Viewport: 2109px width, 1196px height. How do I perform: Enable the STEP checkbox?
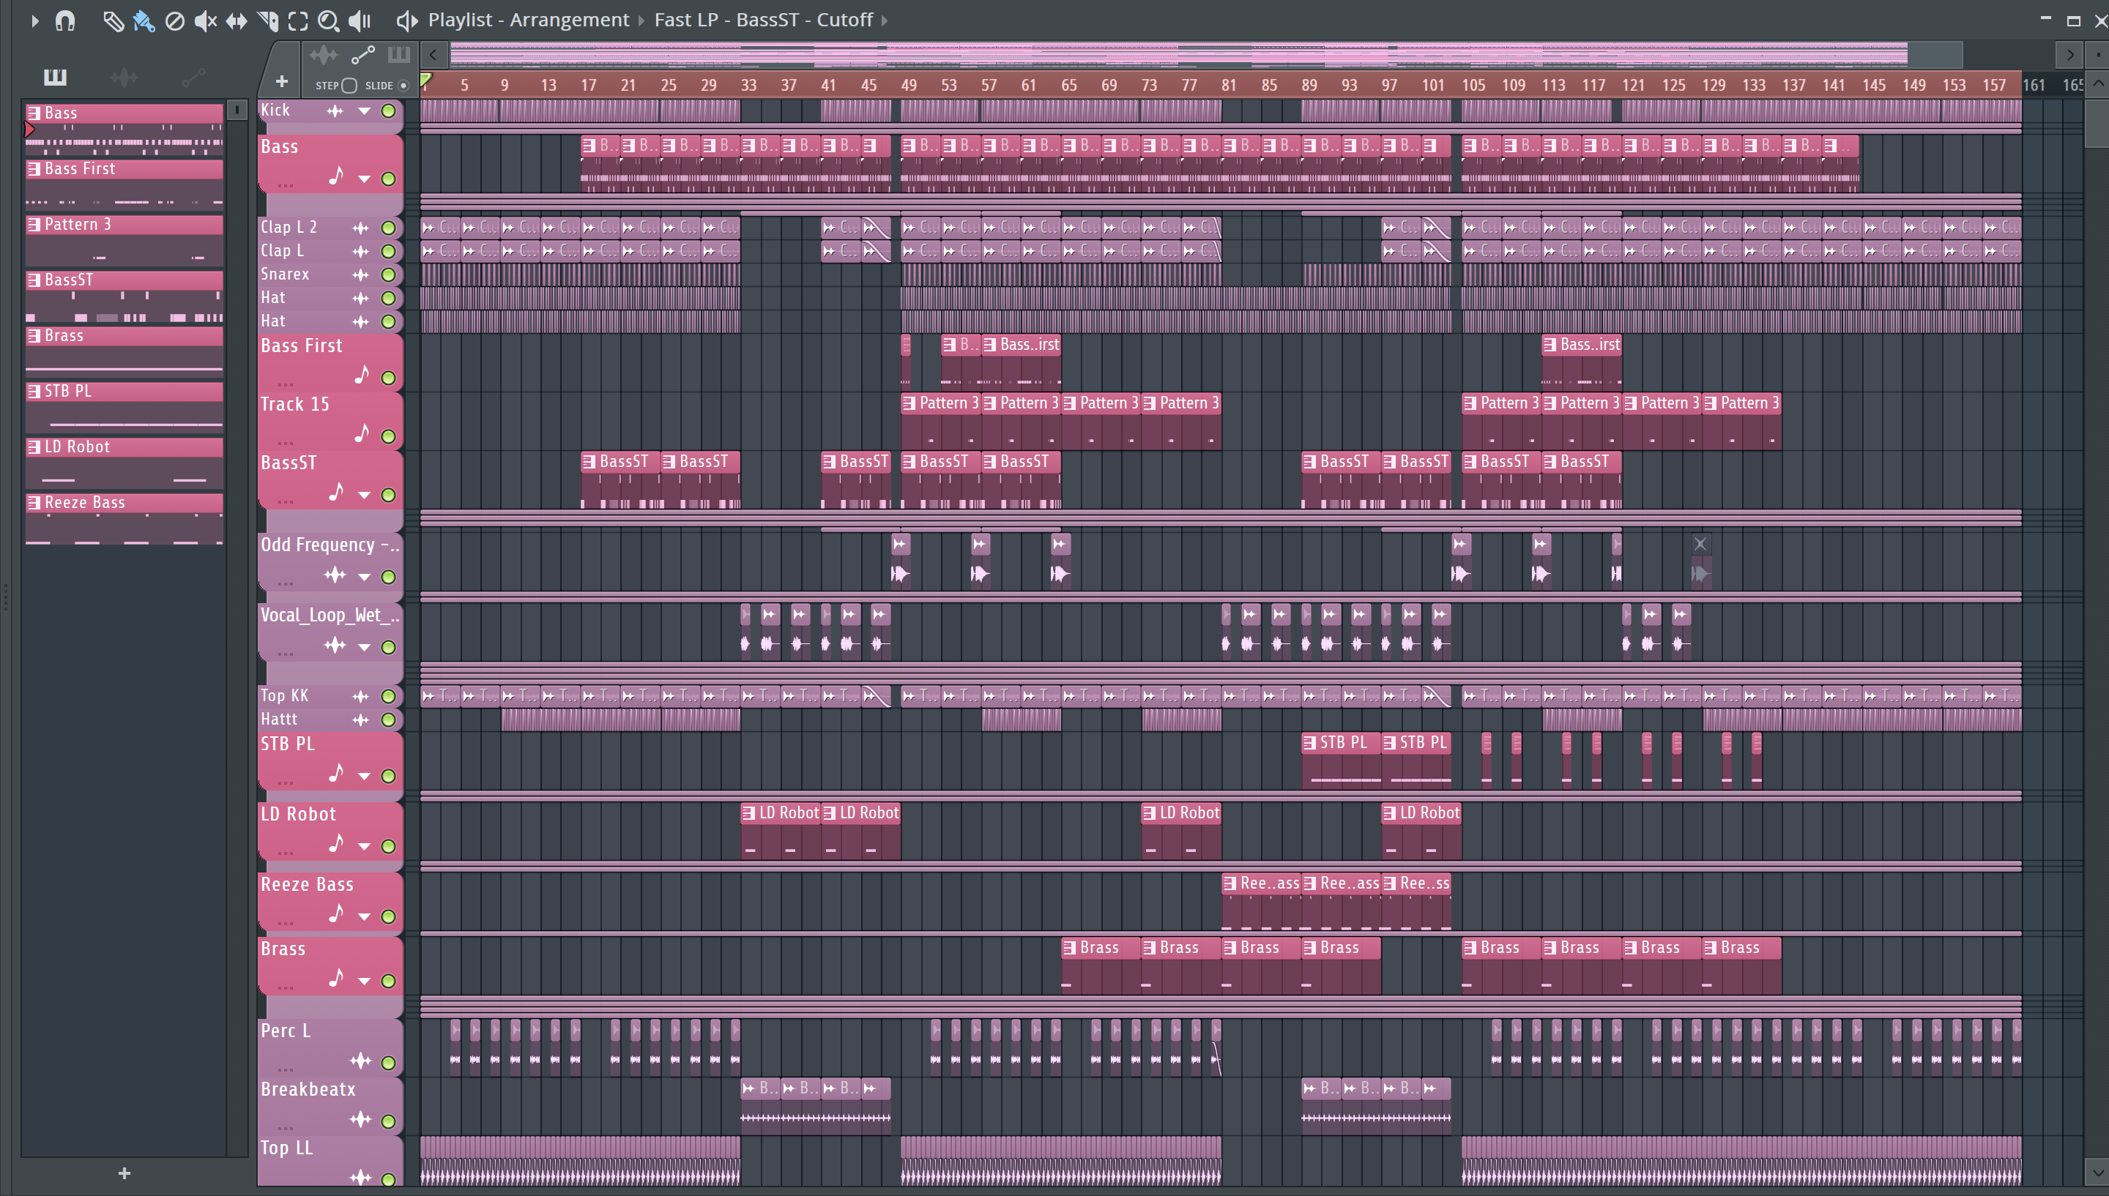coord(349,86)
